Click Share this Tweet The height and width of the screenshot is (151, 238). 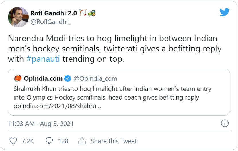pos(114,141)
